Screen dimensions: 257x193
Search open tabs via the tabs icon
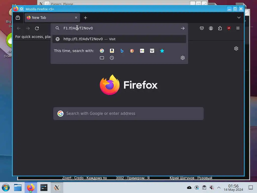coord(102,58)
